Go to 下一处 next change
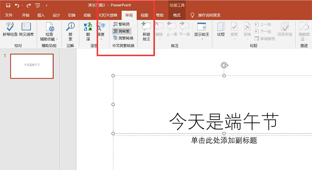 point(263,32)
